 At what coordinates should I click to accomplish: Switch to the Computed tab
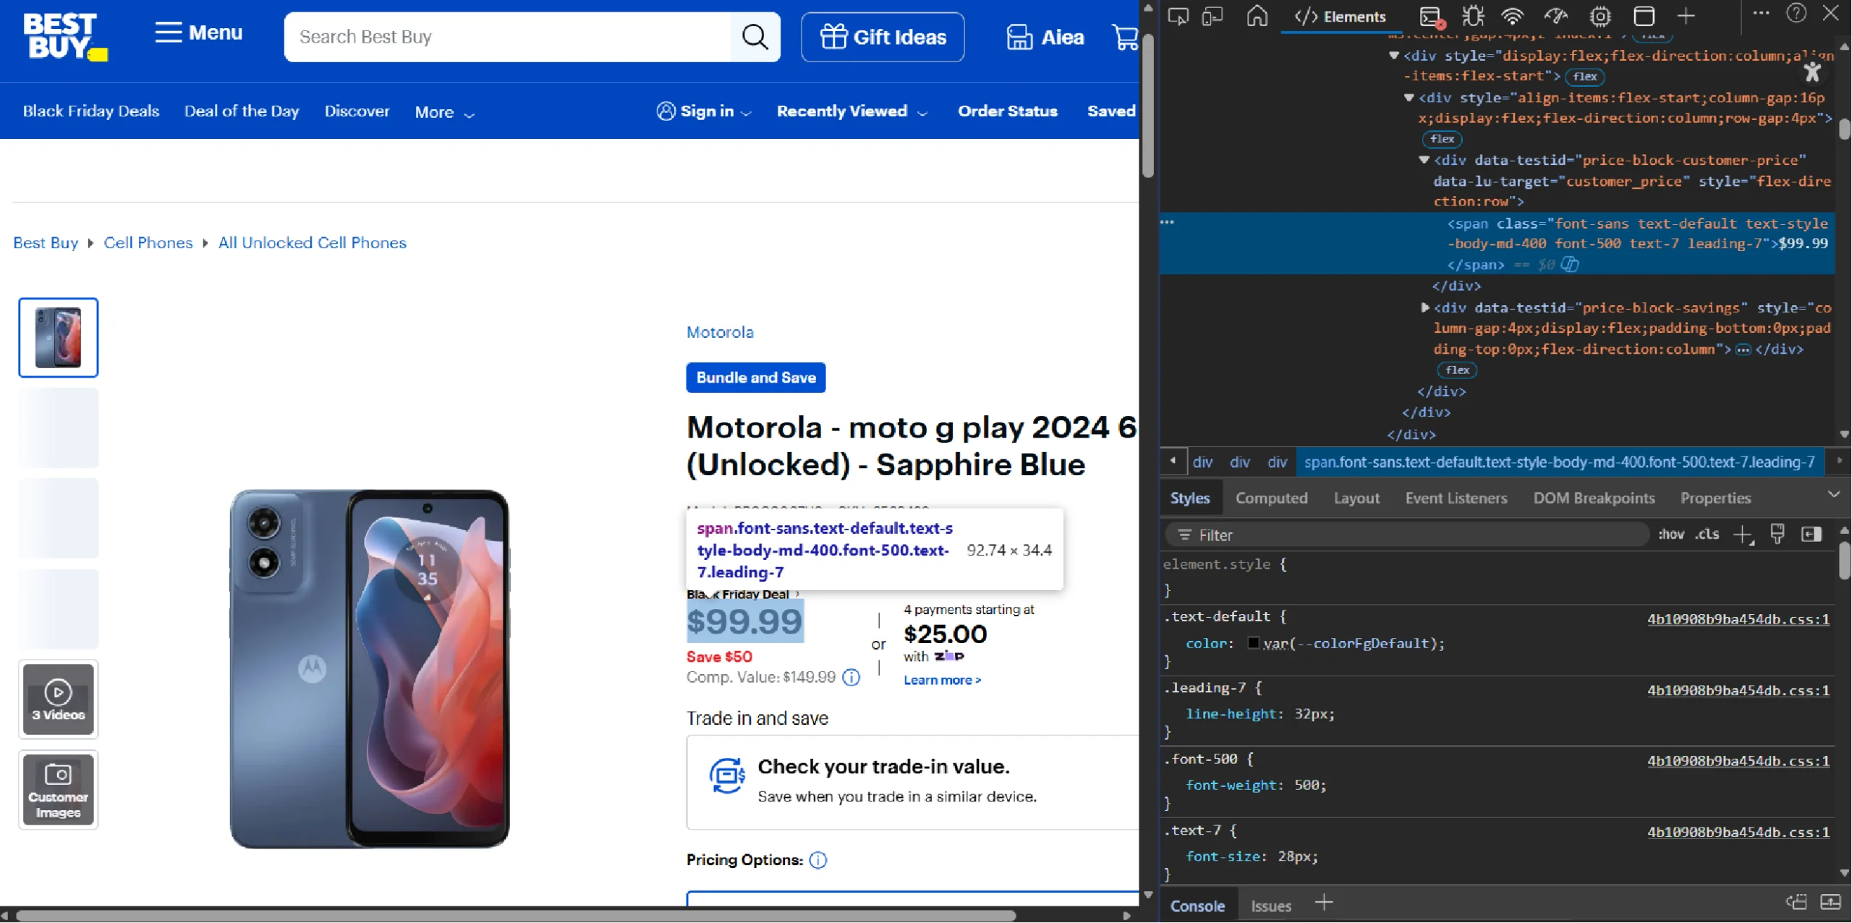pyautogui.click(x=1272, y=498)
